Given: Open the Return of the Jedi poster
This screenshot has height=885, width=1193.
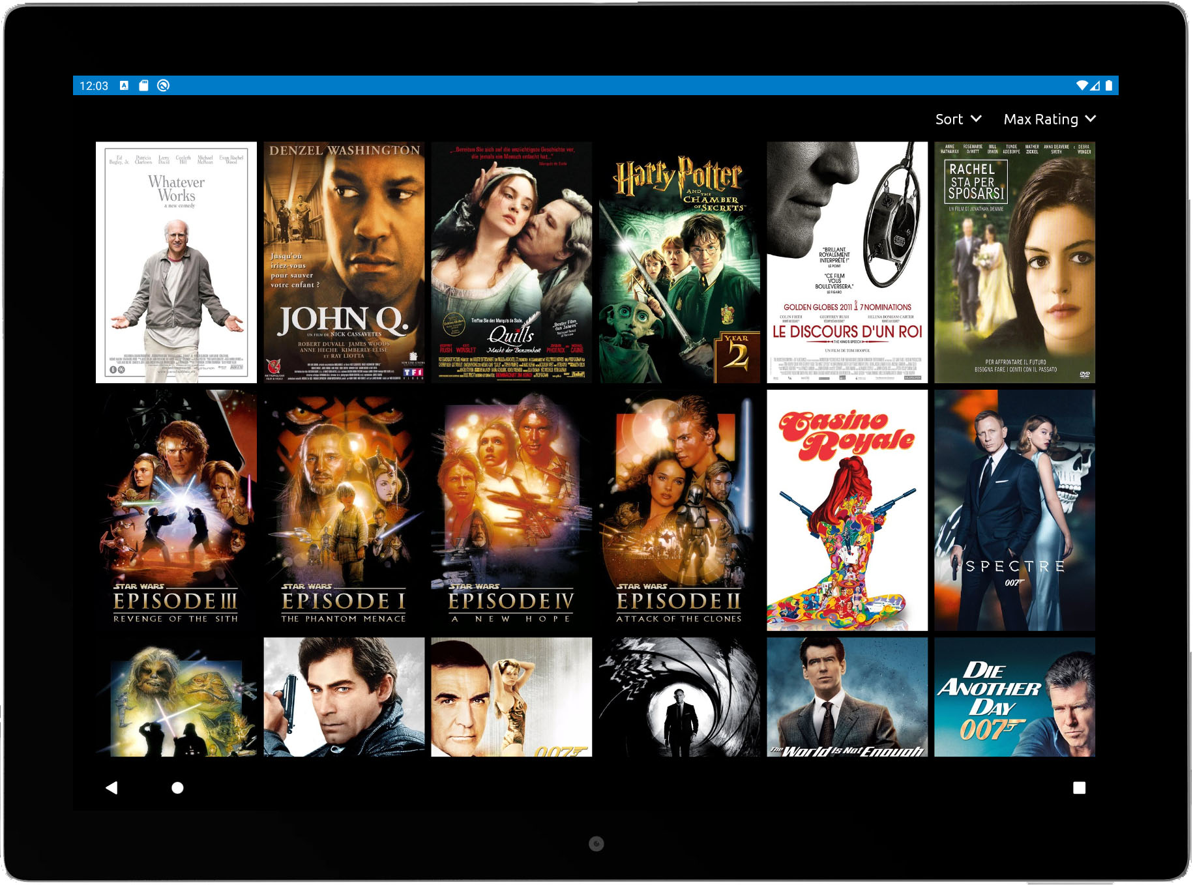Looking at the screenshot, I should coord(176,697).
